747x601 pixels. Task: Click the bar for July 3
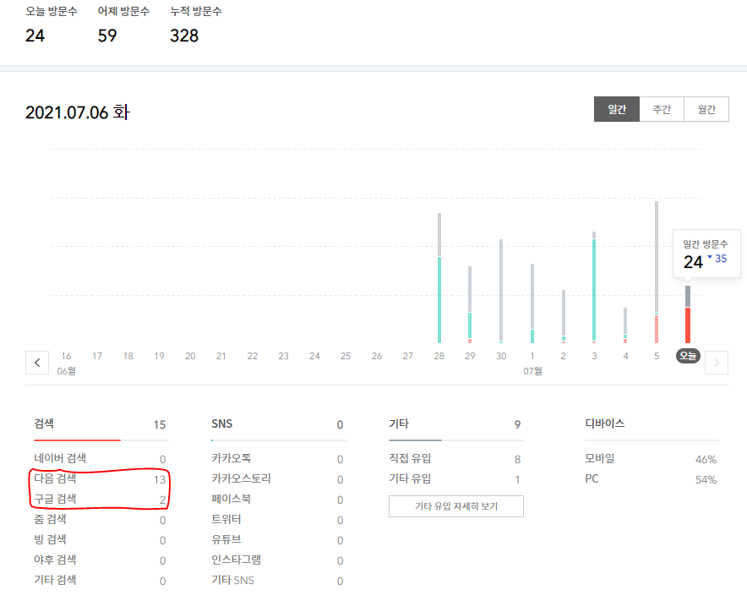(594, 287)
